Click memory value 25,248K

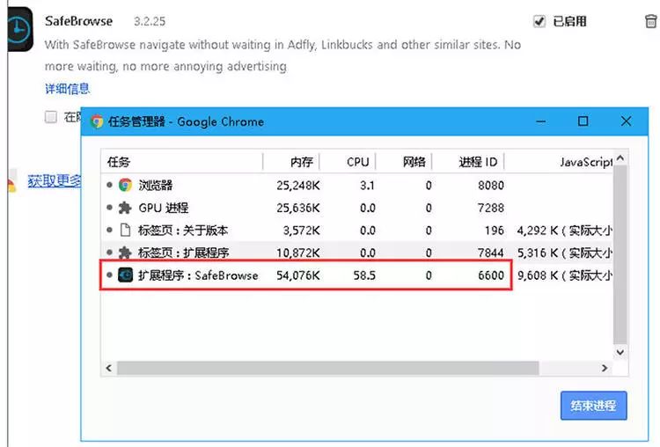(298, 185)
